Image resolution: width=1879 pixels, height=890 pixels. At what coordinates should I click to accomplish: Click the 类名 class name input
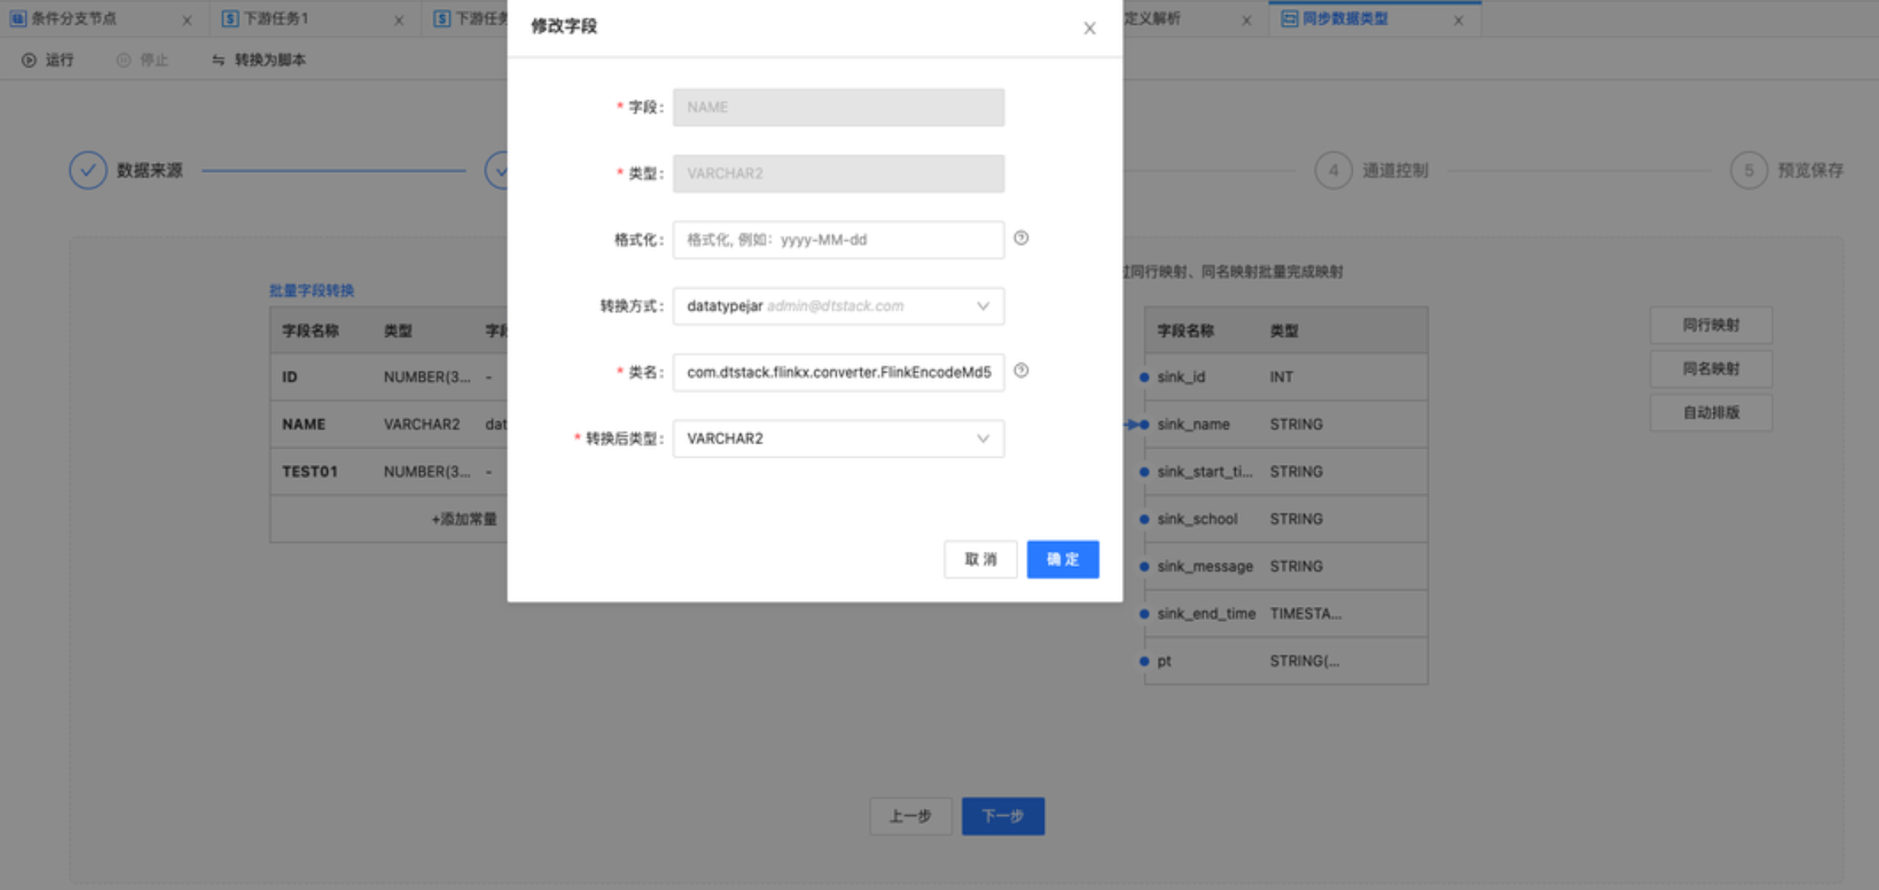(838, 373)
